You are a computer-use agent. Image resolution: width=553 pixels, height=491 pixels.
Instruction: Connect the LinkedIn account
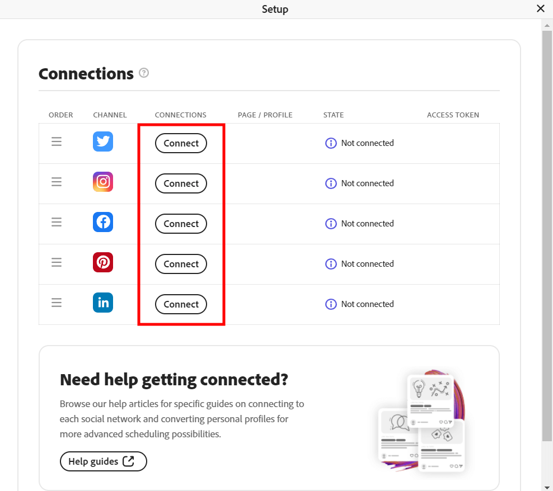point(181,304)
